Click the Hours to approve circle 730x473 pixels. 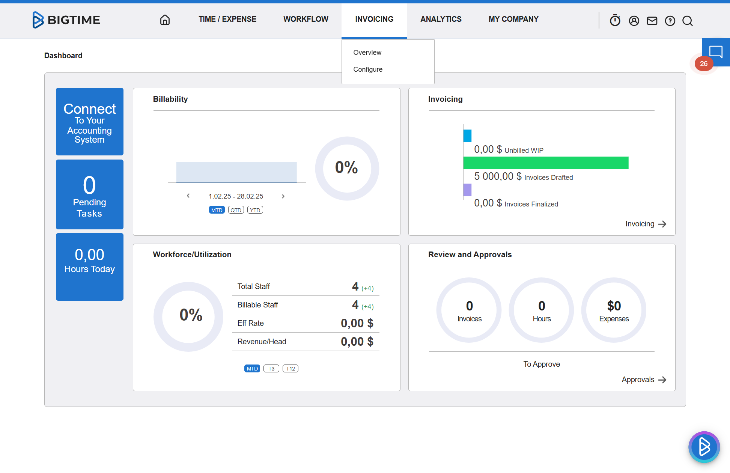pos(542,310)
